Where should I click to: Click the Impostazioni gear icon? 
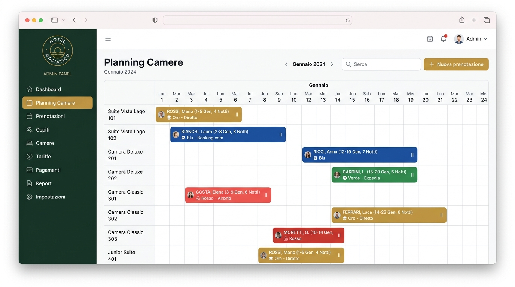click(30, 197)
